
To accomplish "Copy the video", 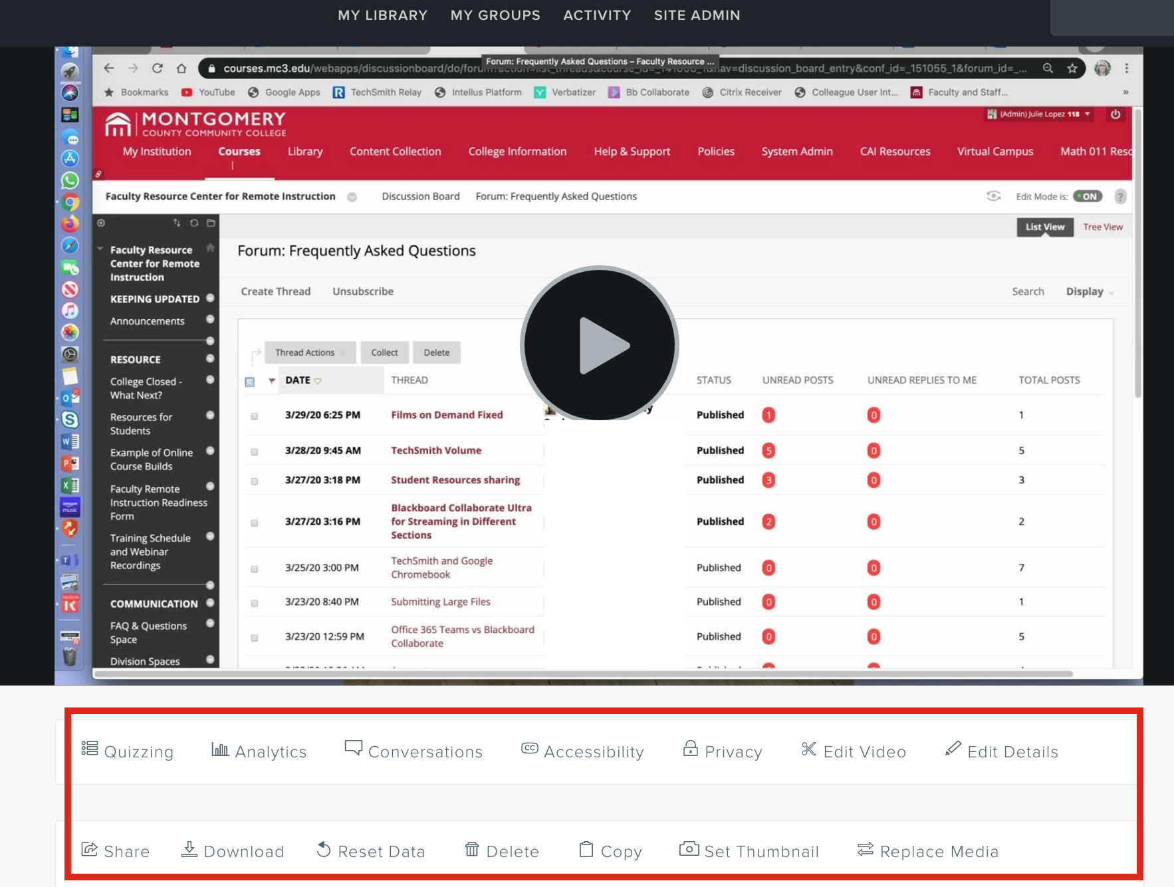I will (610, 851).
